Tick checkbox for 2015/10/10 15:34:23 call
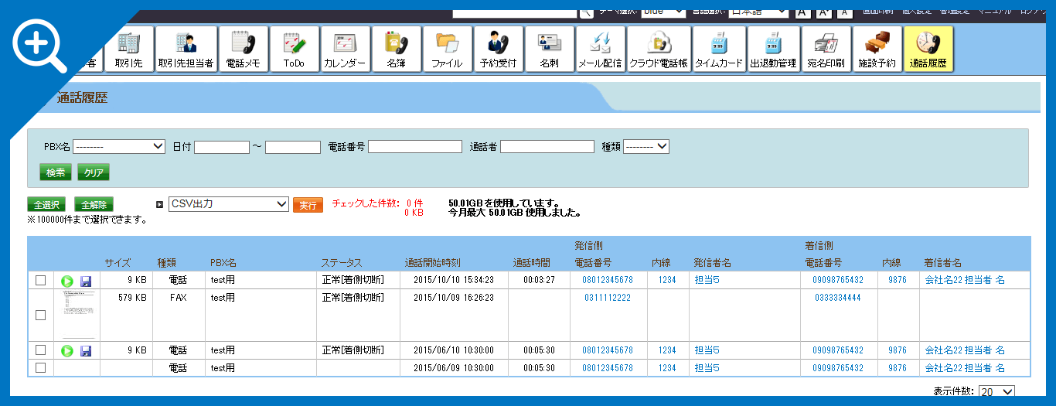1056x406 pixels. 40,280
